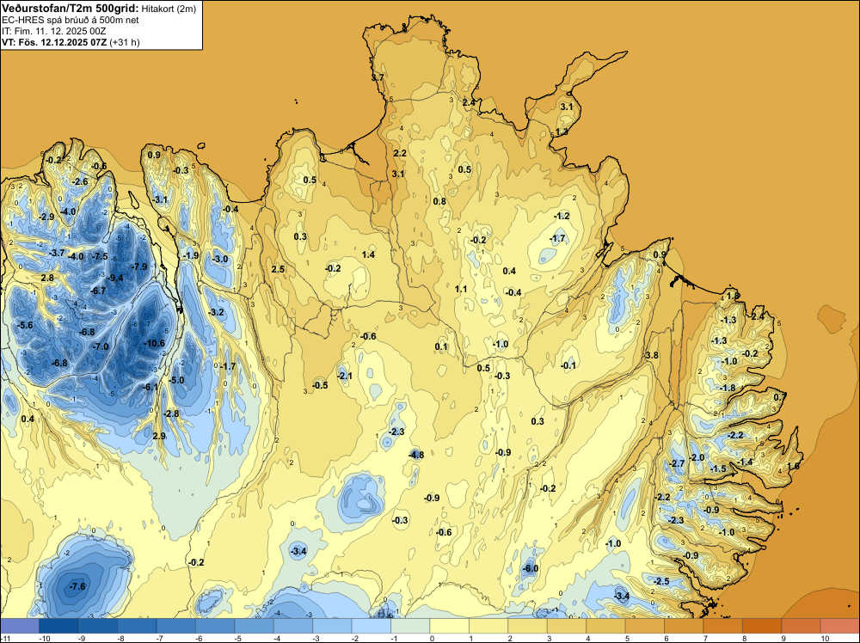This screenshot has width=860, height=643.
Task: Select the '-3.2' temperature value
Action: click(x=217, y=312)
